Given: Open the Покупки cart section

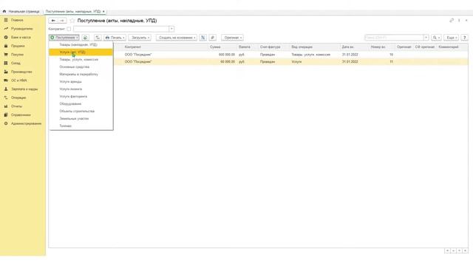Looking at the screenshot, I should point(17,55).
